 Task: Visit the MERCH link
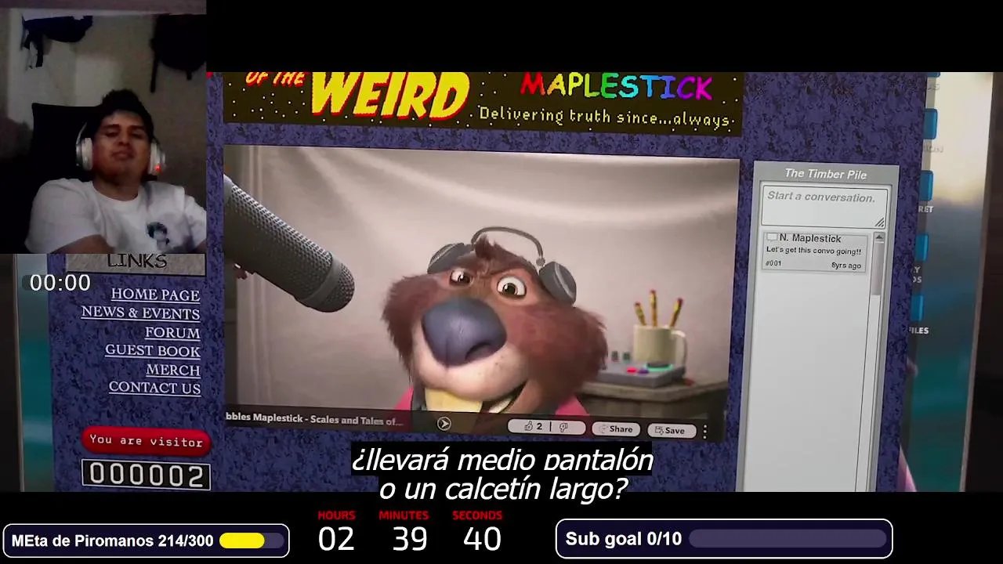coord(173,370)
